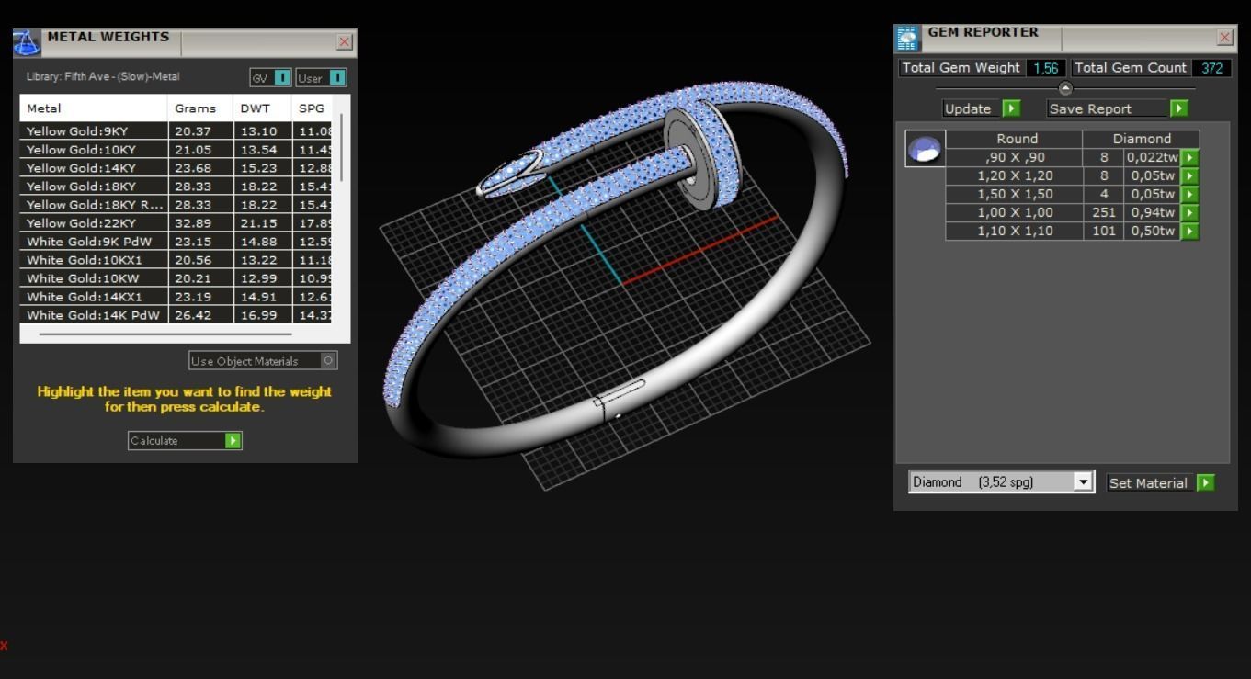Toggle the User switch
This screenshot has height=679, width=1251.
321,78
